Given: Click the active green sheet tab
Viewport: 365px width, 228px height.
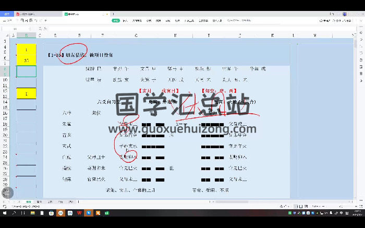Looking at the screenshot, I should click(28, 202).
